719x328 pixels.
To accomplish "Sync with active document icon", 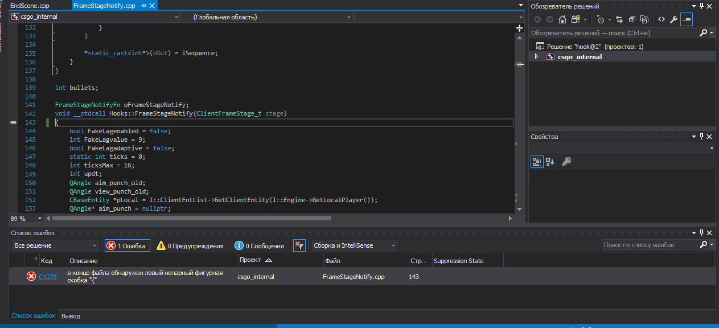I will (x=619, y=19).
